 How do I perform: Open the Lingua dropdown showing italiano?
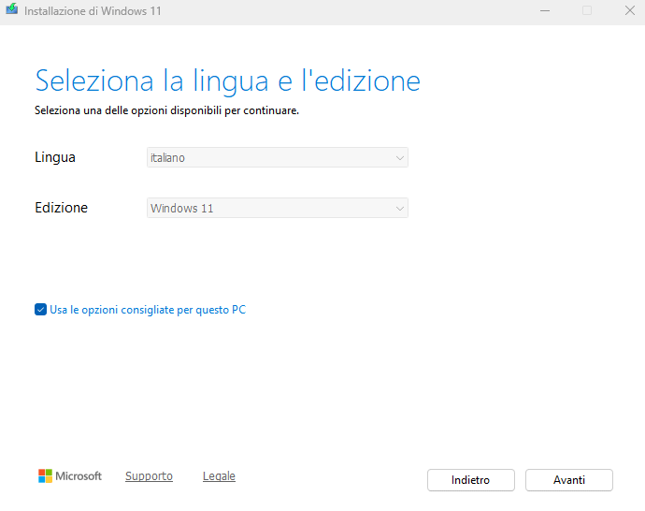[278, 158]
